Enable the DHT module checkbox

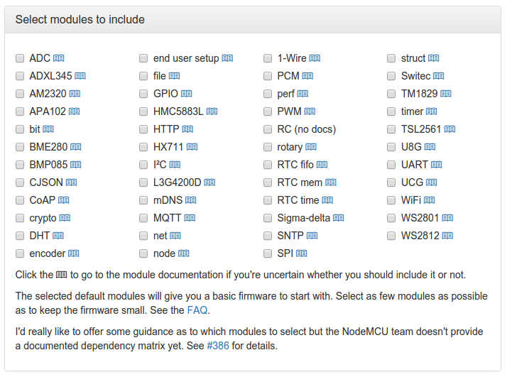pos(20,236)
